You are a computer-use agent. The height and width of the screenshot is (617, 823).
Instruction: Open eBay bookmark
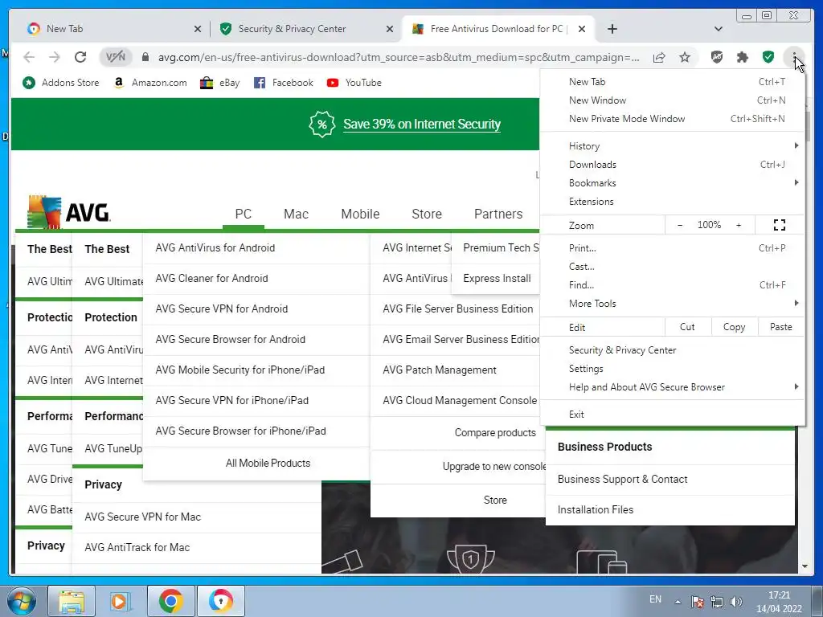click(x=220, y=83)
